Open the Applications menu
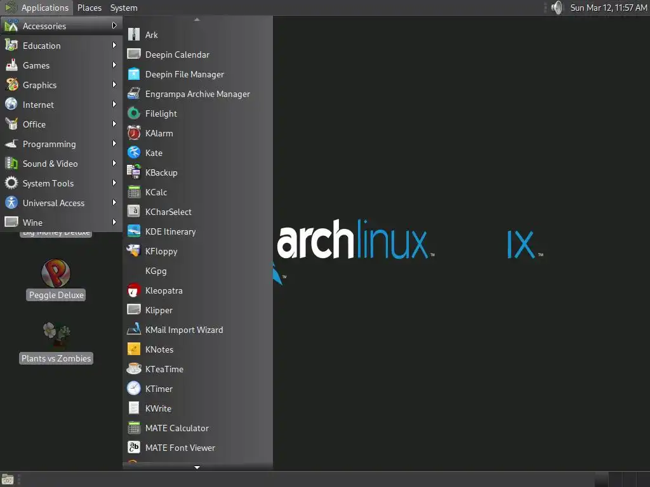The width and height of the screenshot is (650, 487). tap(36, 8)
